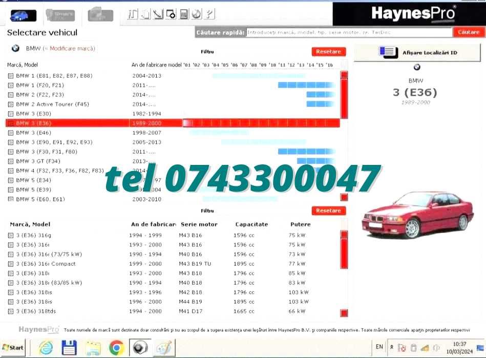
Task: Expand BMW 2 Active Tourer (F45) row
Action: pos(11,104)
